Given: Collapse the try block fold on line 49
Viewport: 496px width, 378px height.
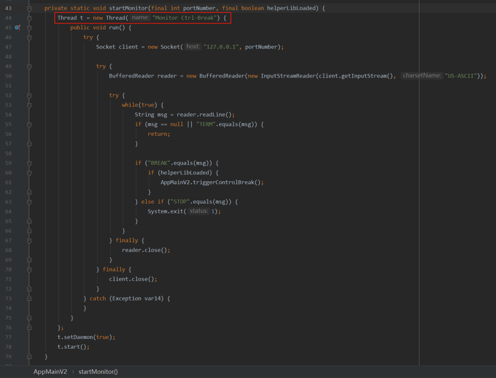Looking at the screenshot, I should [29, 67].
